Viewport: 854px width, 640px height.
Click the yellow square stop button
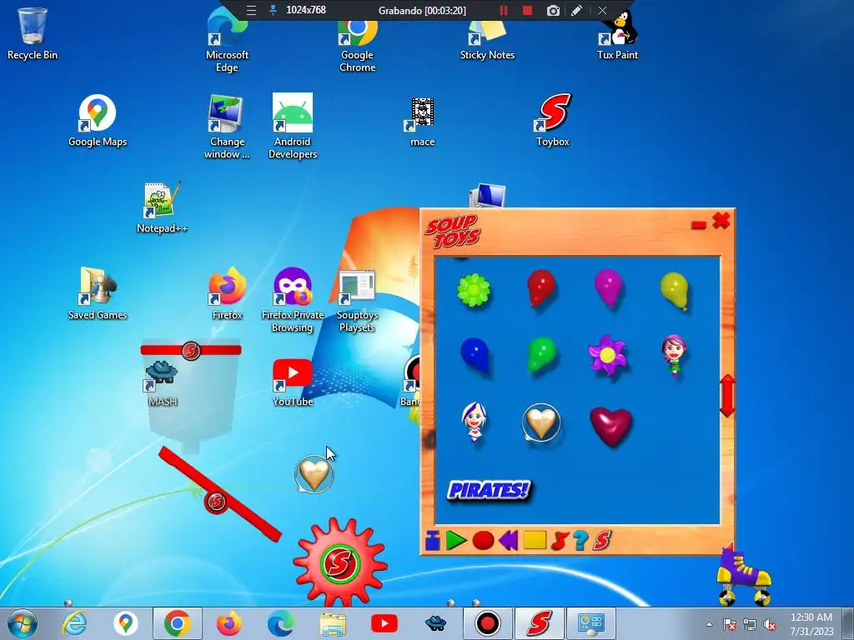pos(535,540)
